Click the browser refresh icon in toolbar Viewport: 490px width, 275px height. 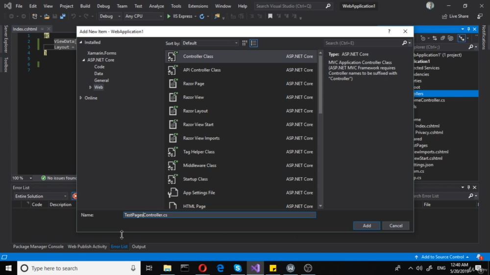[202, 16]
